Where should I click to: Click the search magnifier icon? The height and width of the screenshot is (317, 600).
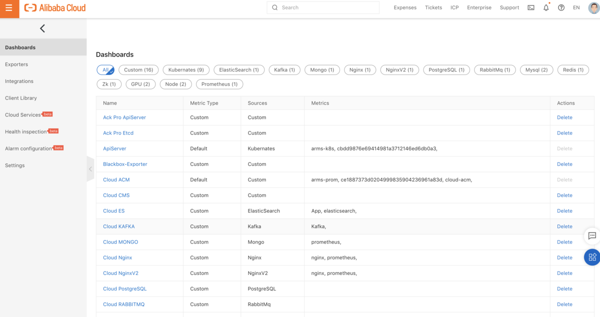click(274, 7)
